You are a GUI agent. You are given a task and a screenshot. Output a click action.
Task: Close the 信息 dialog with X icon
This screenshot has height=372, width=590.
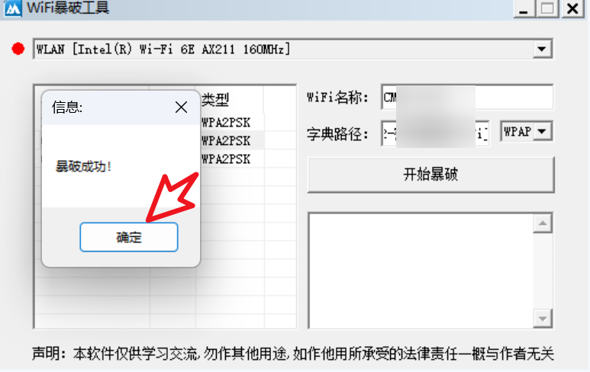(x=181, y=107)
